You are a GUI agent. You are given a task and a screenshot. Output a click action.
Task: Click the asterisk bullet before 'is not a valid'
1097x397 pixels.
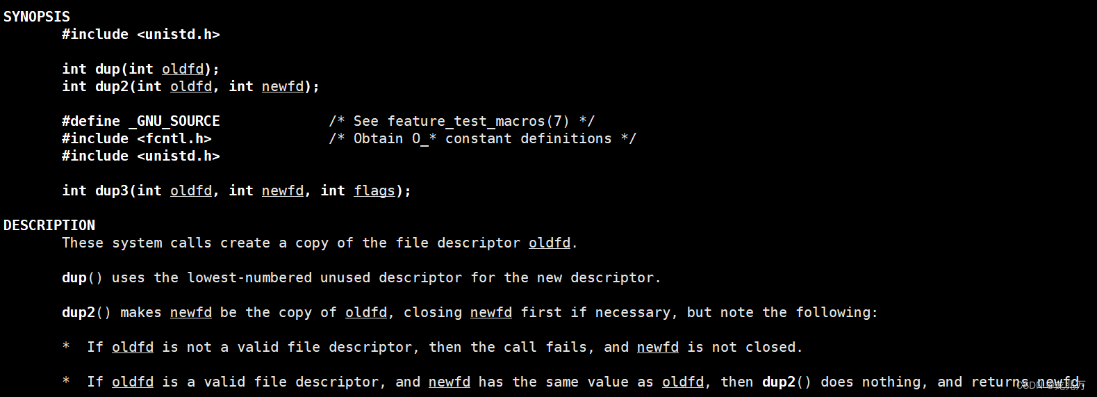(66, 347)
